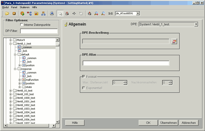Click the icon of _lock under default

[x=24, y=62]
